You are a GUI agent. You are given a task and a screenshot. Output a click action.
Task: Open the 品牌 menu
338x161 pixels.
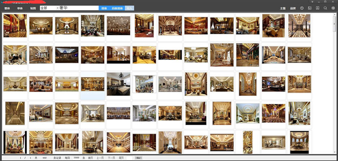click(x=293, y=8)
